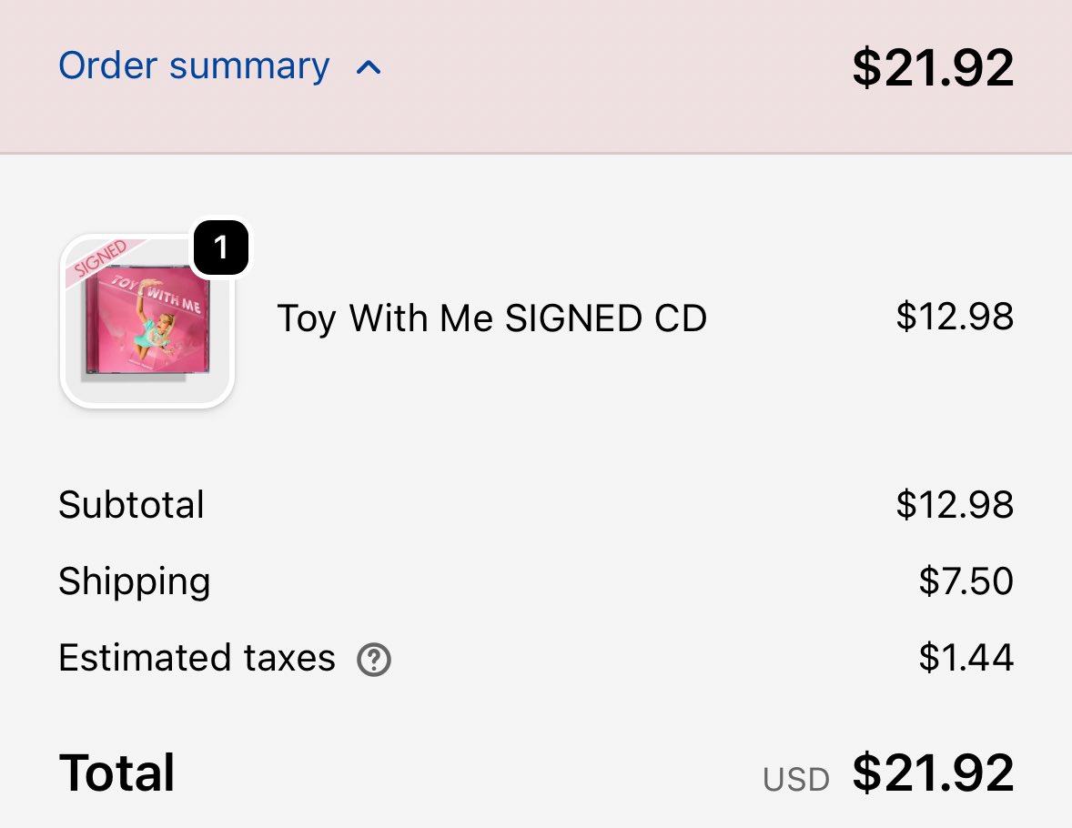Click the USD currency label

coord(796,779)
